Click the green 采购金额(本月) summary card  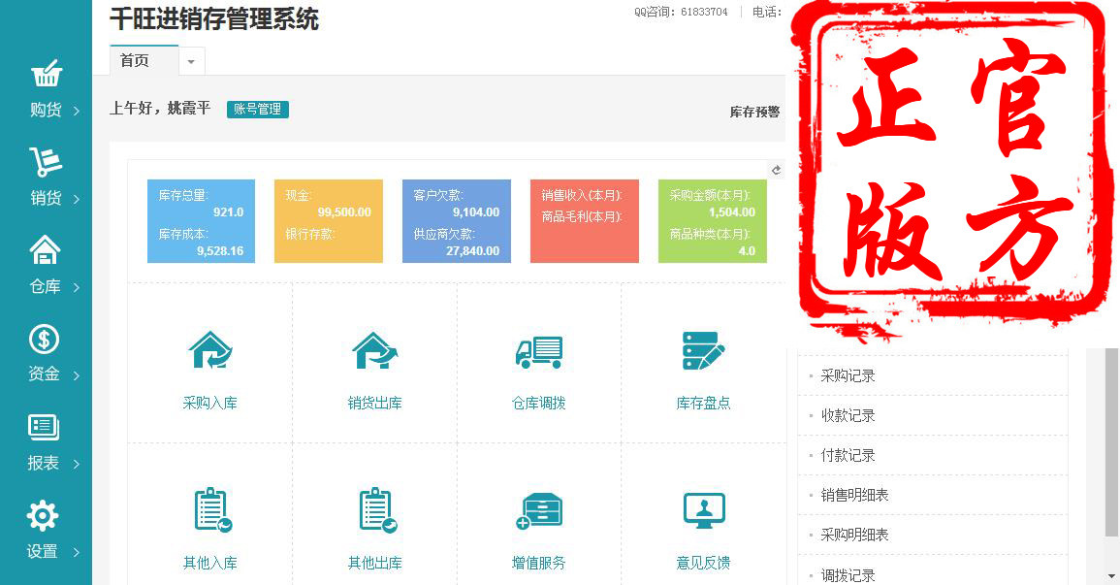[712, 221]
